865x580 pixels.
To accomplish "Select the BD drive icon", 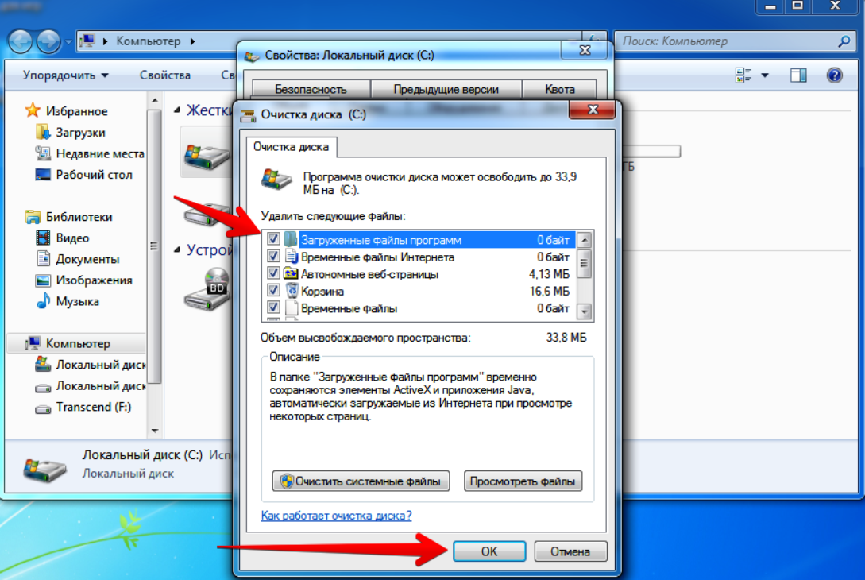I will (208, 289).
